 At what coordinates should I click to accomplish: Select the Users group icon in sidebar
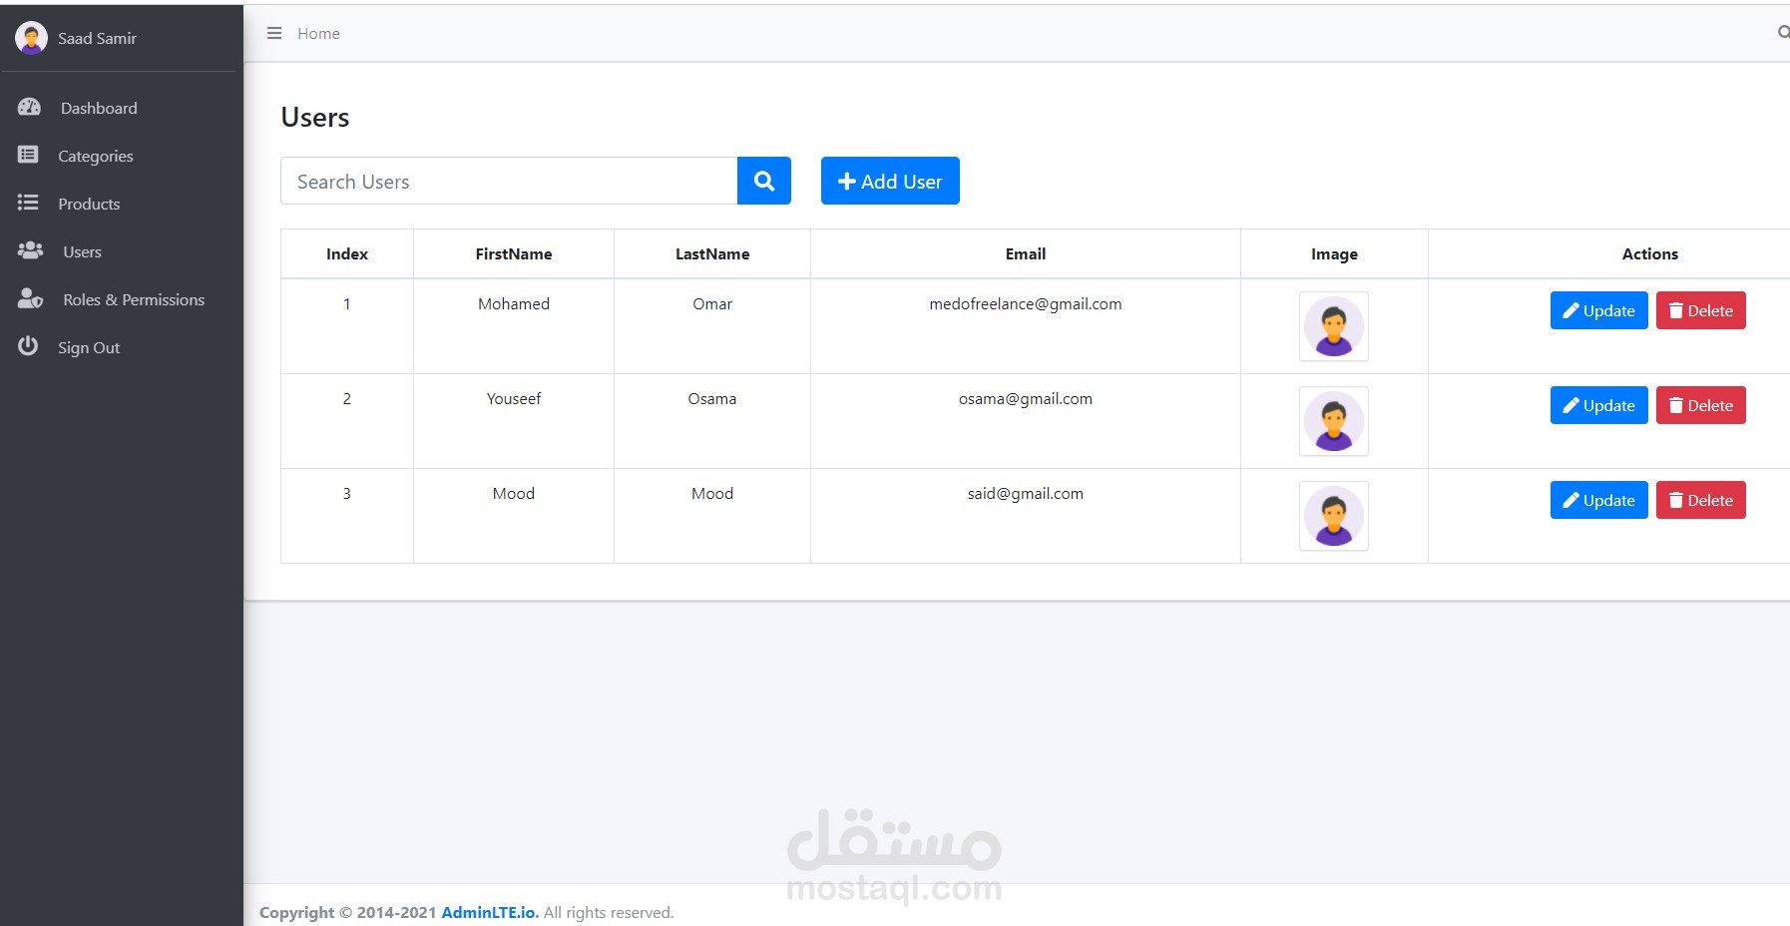(30, 250)
